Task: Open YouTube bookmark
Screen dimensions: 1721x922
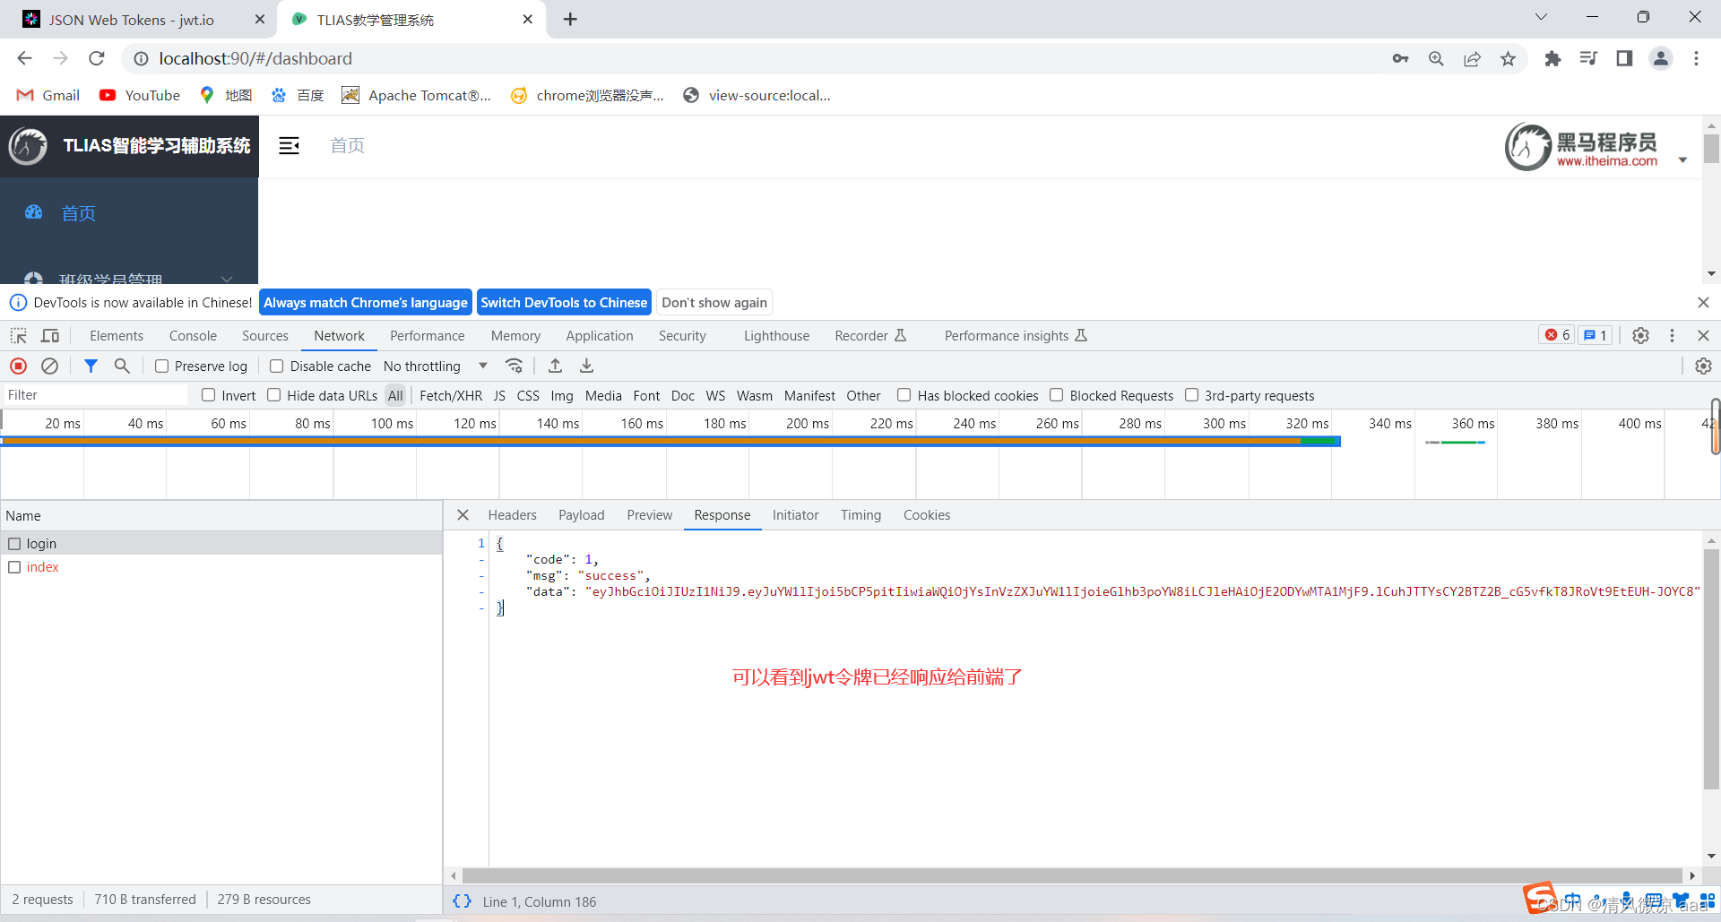Action: click(x=140, y=95)
